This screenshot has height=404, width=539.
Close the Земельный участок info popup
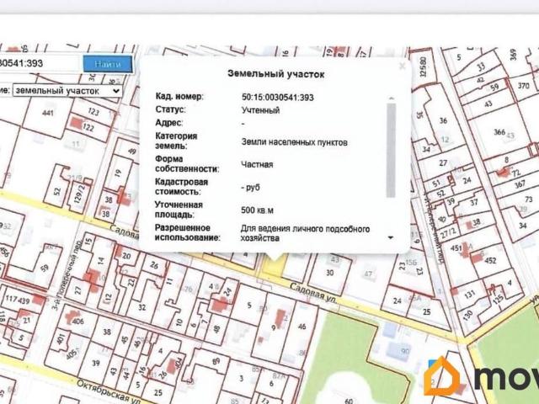point(403,66)
